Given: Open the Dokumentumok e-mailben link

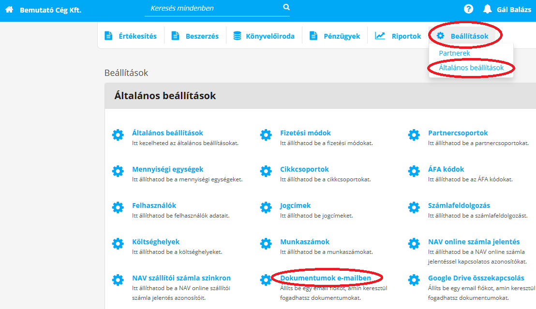Looking at the screenshot, I should (326, 278).
